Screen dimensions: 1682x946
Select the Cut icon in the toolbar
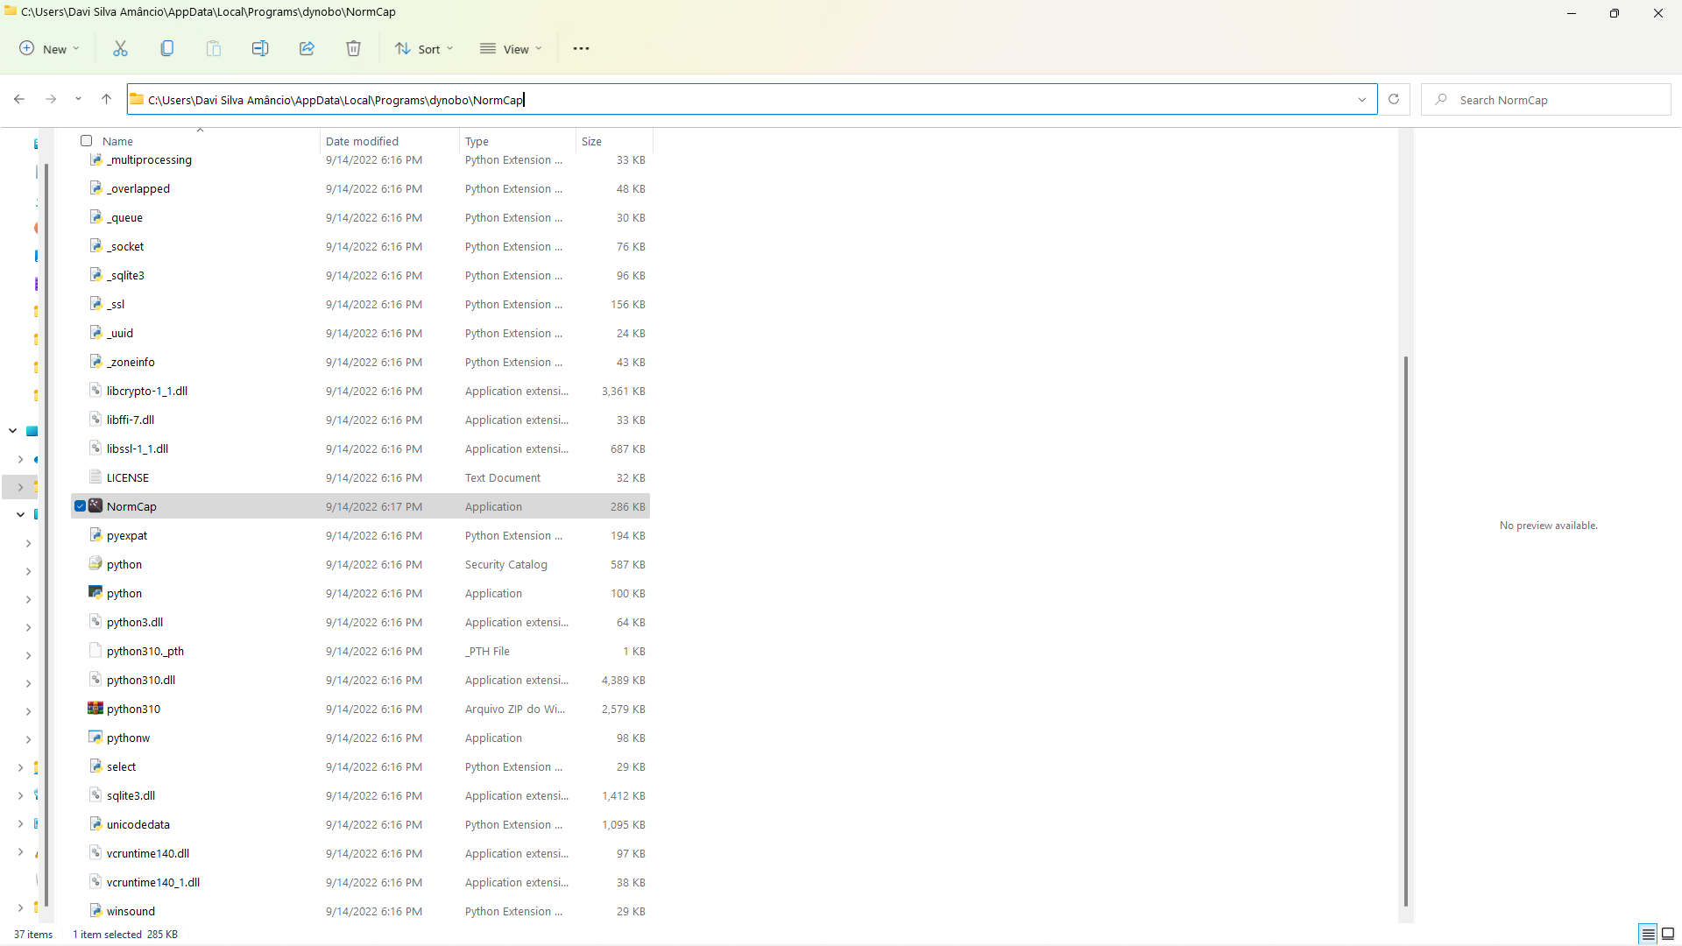tap(120, 48)
